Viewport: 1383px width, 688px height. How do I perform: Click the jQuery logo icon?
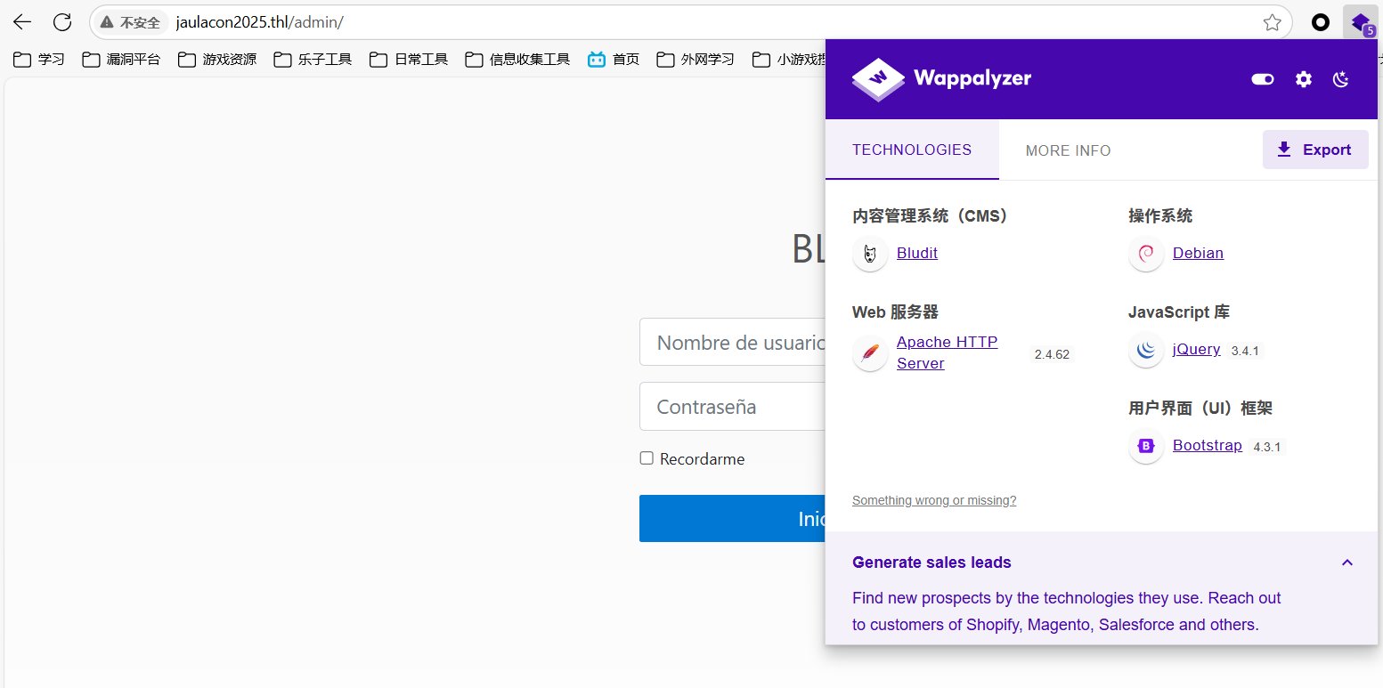click(1146, 350)
